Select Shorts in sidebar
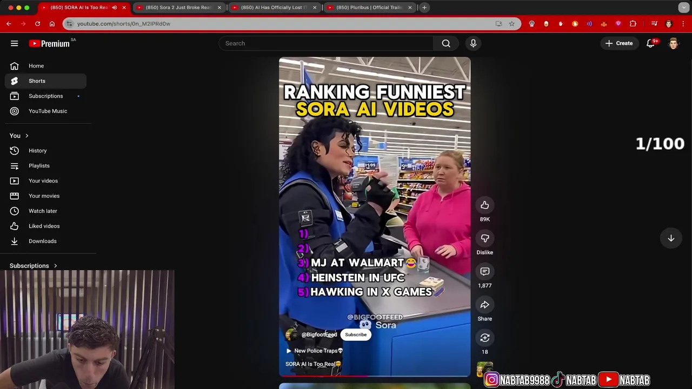This screenshot has width=692, height=389. 46,81
